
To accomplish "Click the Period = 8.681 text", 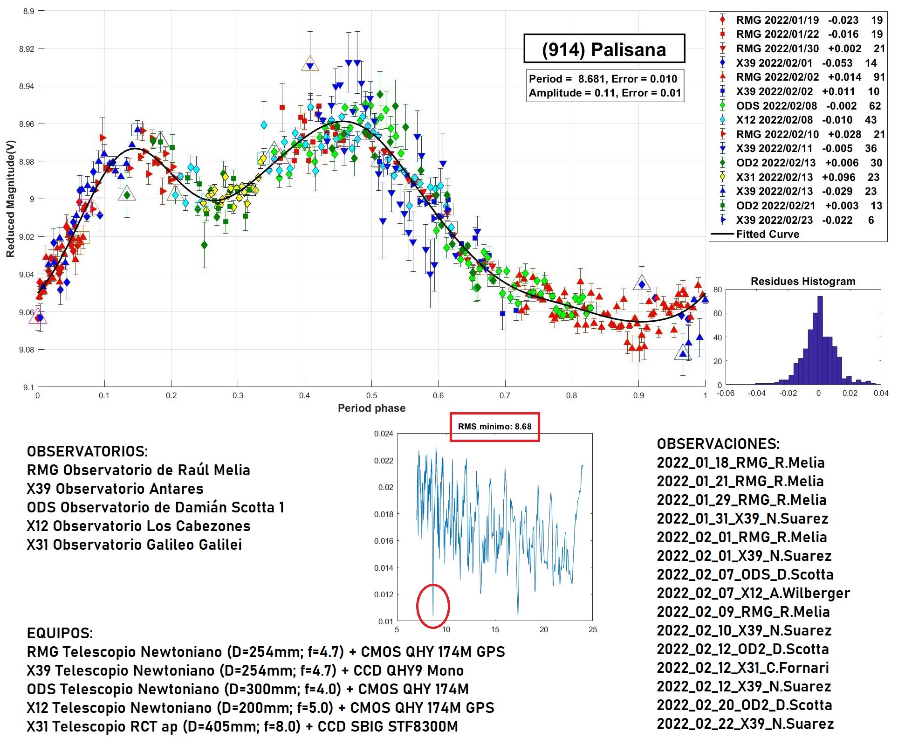I will 603,79.
